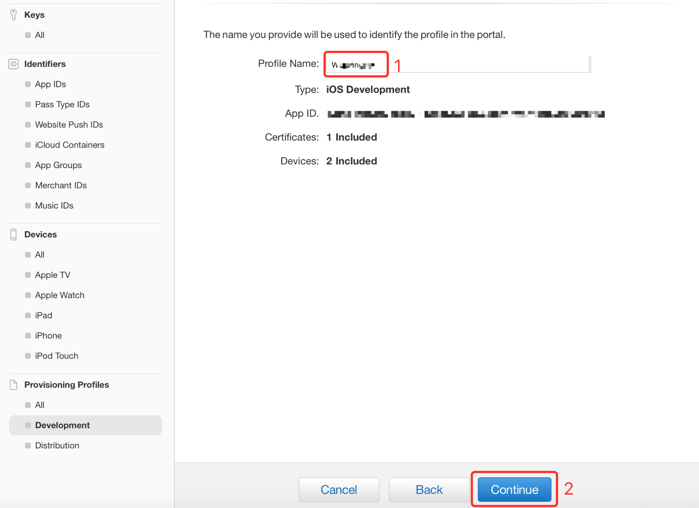Click the Identifiers ID badge icon
Viewport: 699px width, 508px height.
tap(13, 64)
